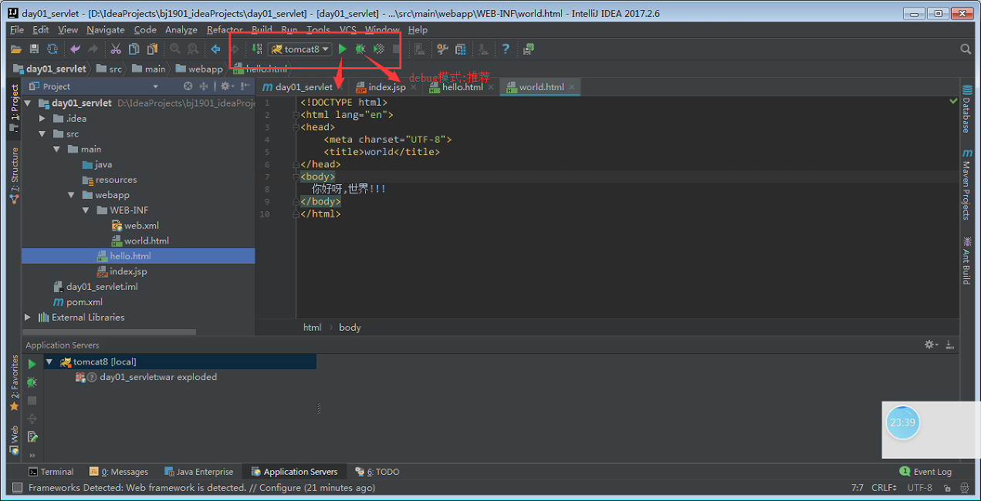Close the world.html editor tab
Screen dimensions: 981x501
pos(572,87)
